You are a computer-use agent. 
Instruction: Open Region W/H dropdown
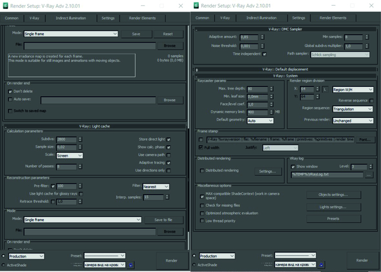tap(353, 90)
